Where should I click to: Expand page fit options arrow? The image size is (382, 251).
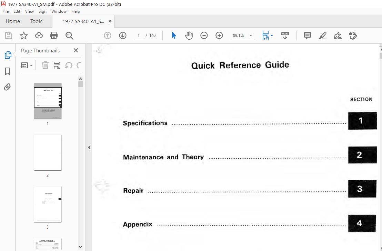[272, 36]
